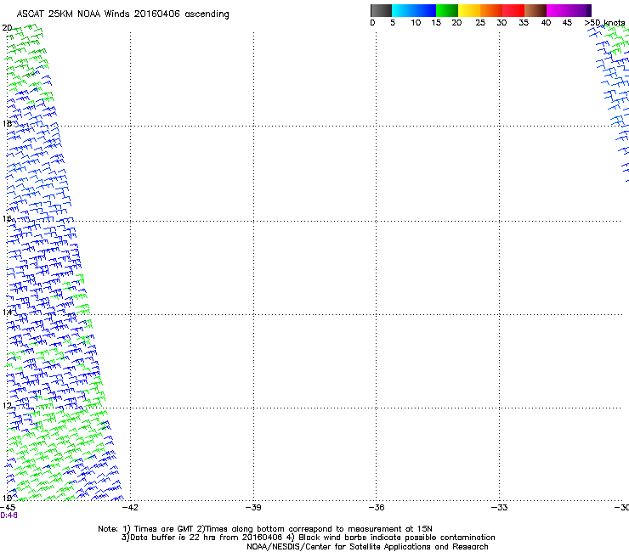Screen dimensions: 629x552
Task: Click the latitude label '18'
Action: coord(7,124)
